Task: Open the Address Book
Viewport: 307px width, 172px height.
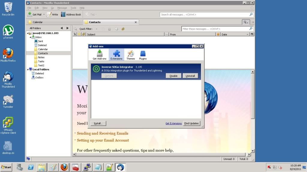Action: click(71, 14)
